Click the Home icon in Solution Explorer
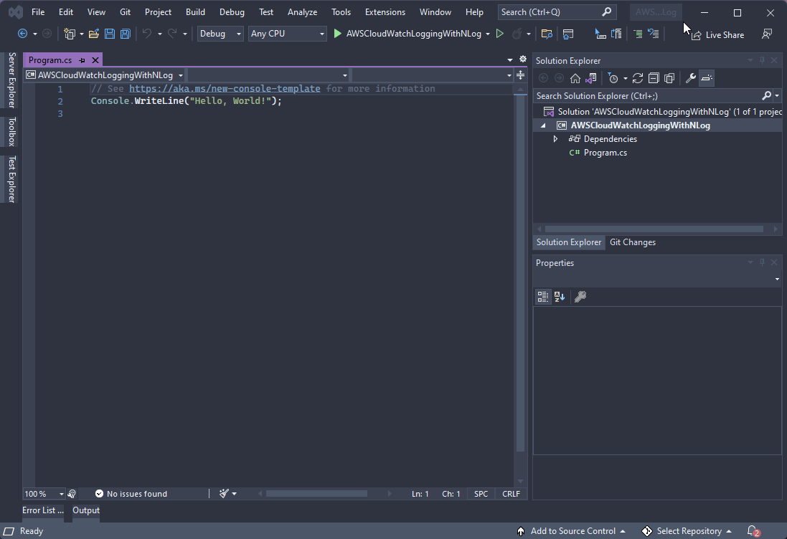 click(575, 78)
